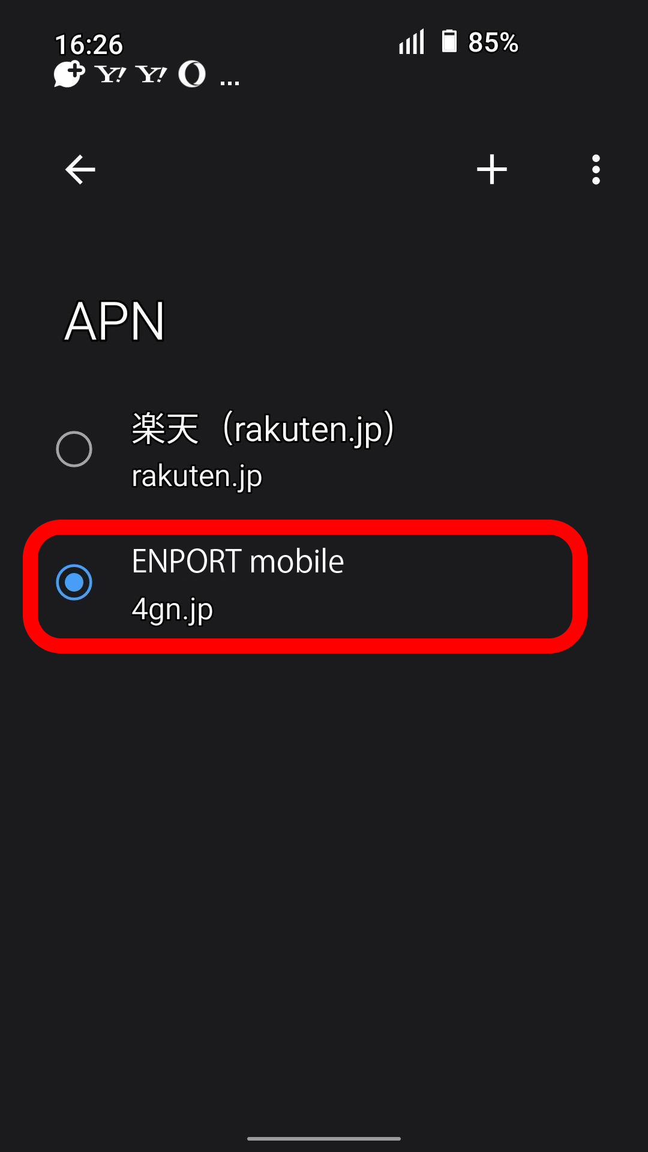Viewport: 648px width, 1152px height.
Task: Add a new APN with plus icon
Action: tap(492, 170)
